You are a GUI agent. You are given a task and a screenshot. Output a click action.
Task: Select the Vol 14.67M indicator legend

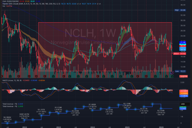coord(7,6)
